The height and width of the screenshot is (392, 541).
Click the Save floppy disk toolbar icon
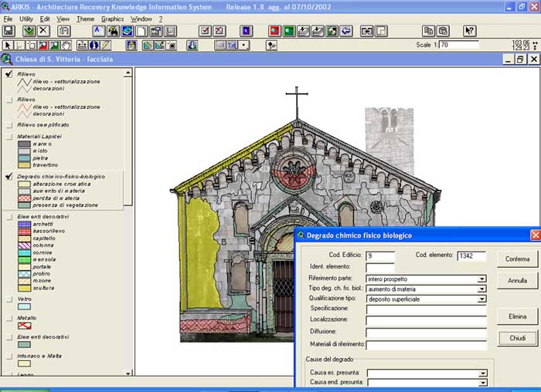(x=9, y=31)
